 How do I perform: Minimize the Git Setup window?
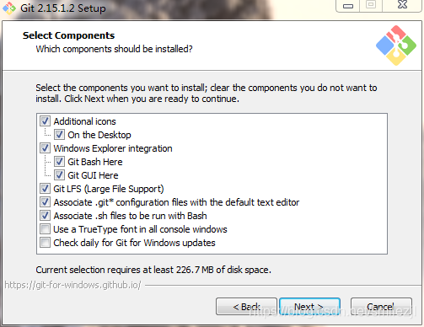click(x=348, y=6)
